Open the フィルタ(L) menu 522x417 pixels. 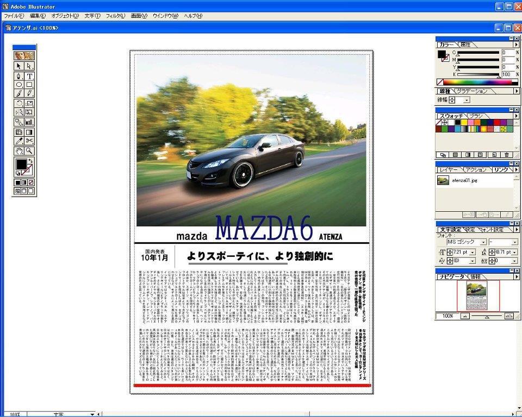(115, 16)
